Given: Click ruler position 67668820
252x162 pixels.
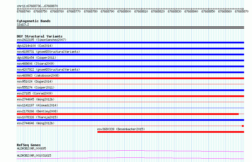Looking at the screenshot, I should tap(158, 11).
